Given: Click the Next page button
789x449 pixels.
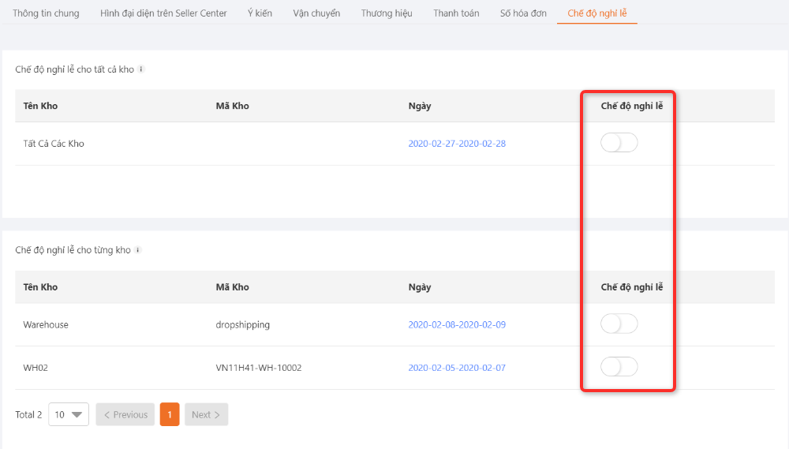Looking at the screenshot, I should 206,414.
